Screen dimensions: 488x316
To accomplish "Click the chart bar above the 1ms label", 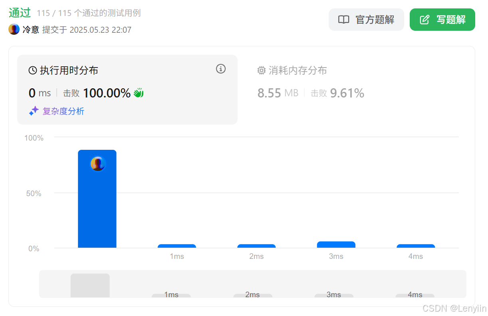I will [x=177, y=246].
